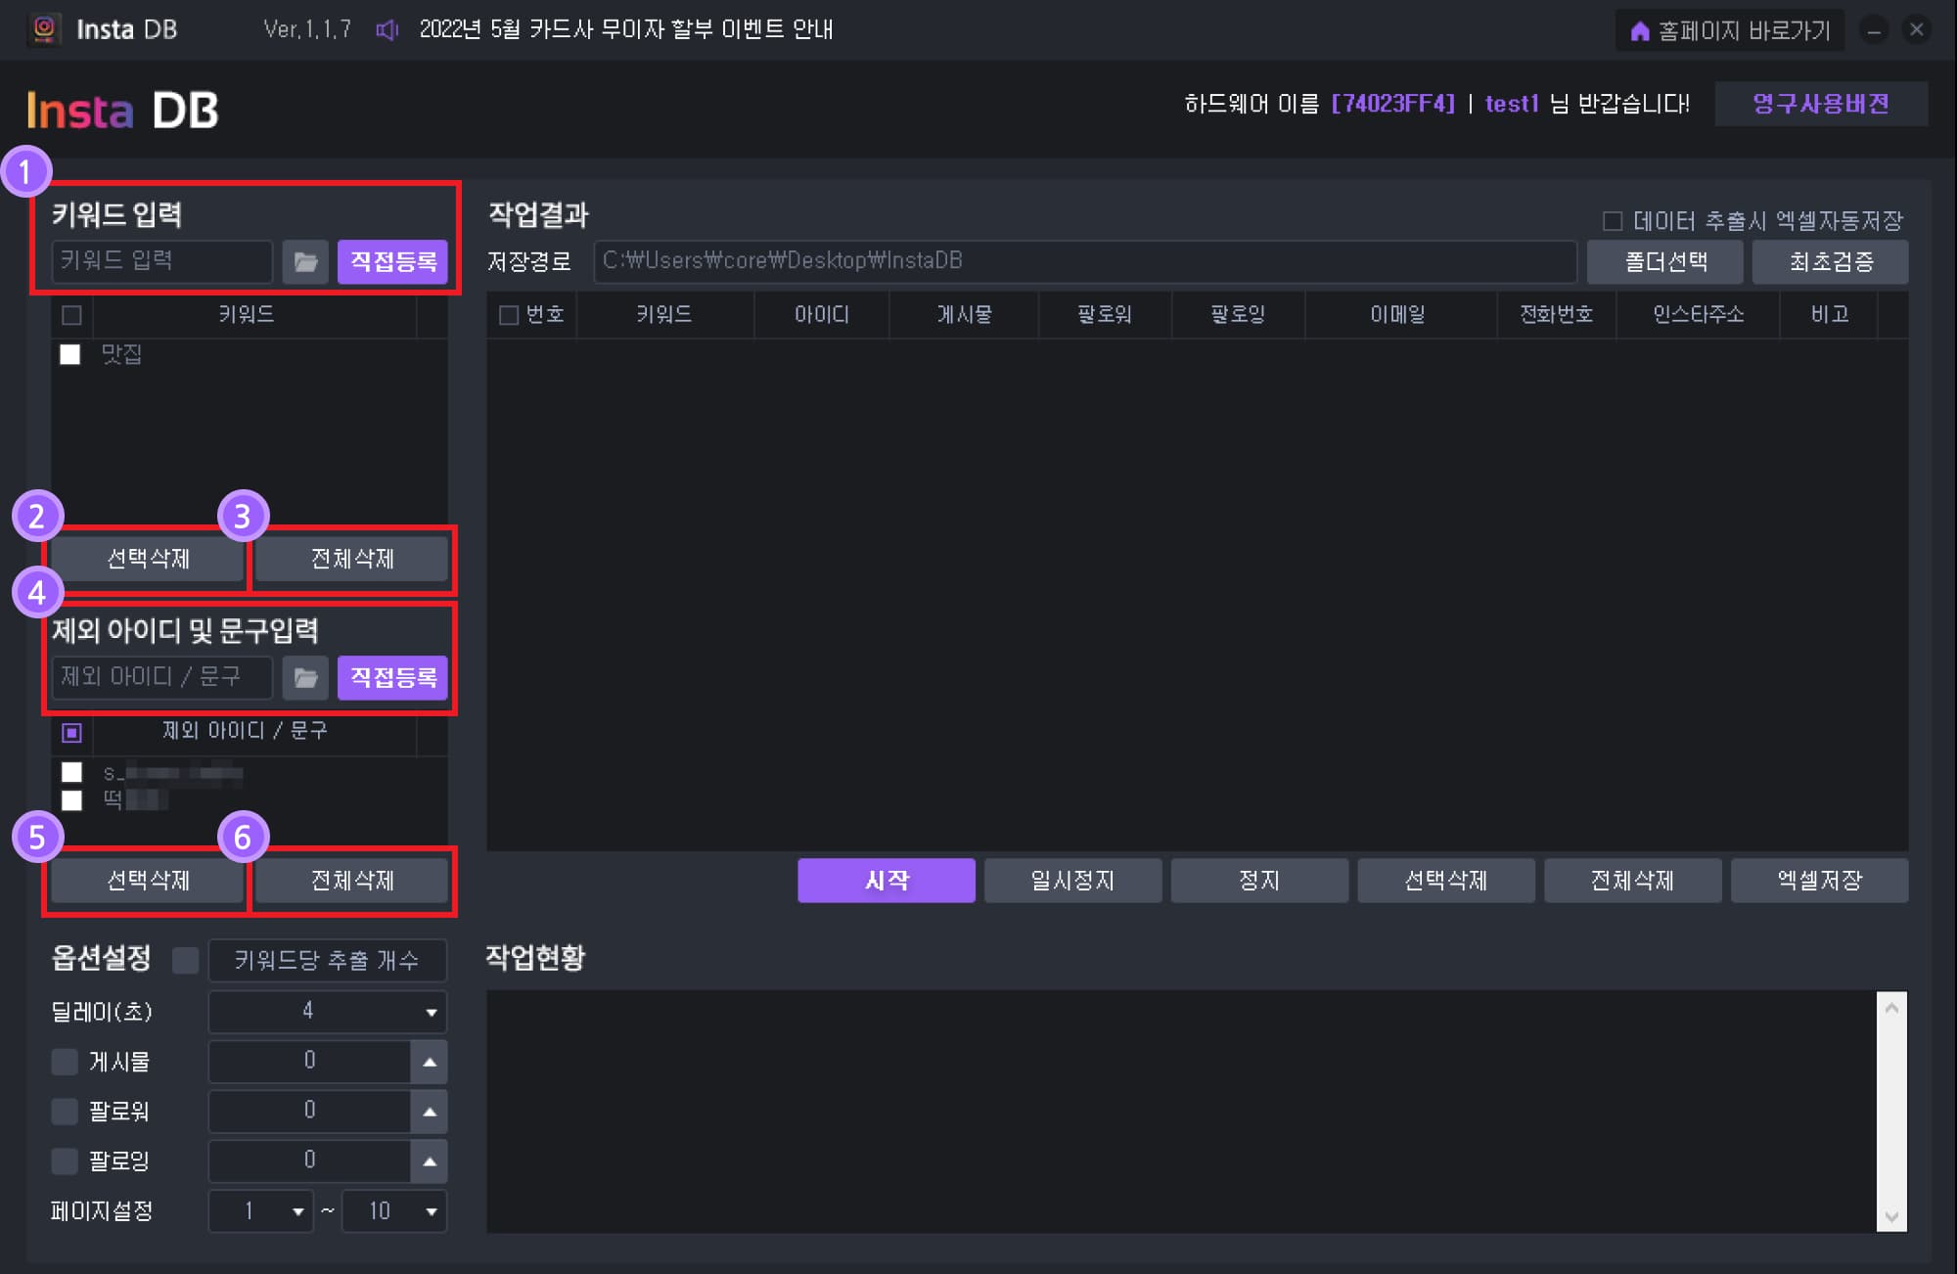Click 선택삭제 below the results table
The image size is (1957, 1274).
point(1446,881)
